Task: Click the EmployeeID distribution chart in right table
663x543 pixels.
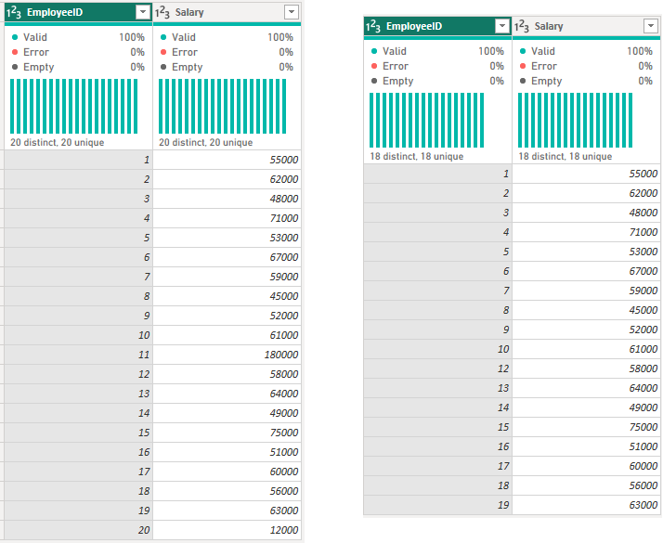Action: pos(426,120)
